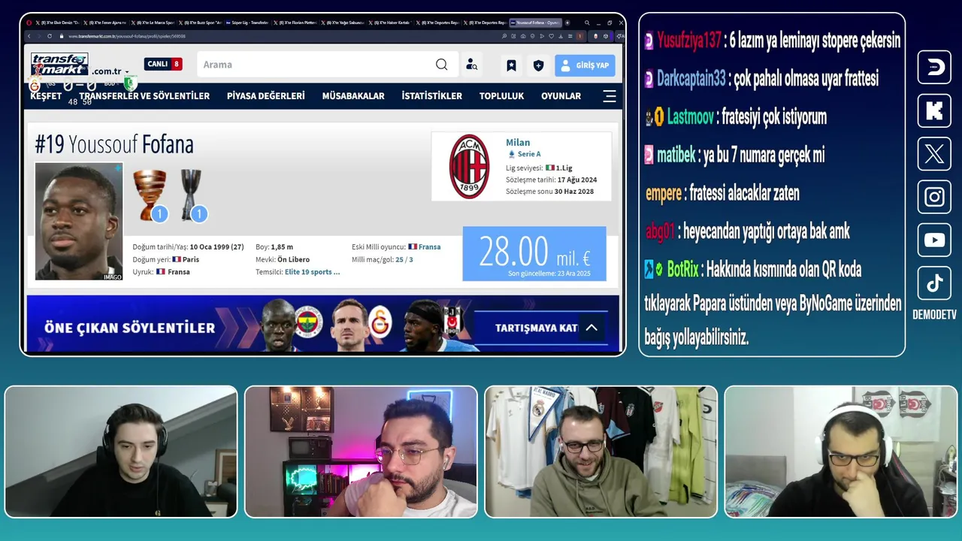Click the search magnifier icon in Arama box
This screenshot has height=541, width=962.
tap(442, 65)
